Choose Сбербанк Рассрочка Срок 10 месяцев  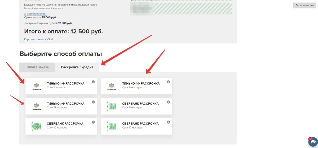pyautogui.click(x=61, y=126)
